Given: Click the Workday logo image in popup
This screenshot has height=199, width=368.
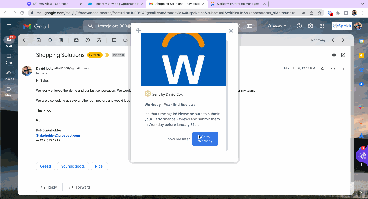Looking at the screenshot, I should coord(183,60).
